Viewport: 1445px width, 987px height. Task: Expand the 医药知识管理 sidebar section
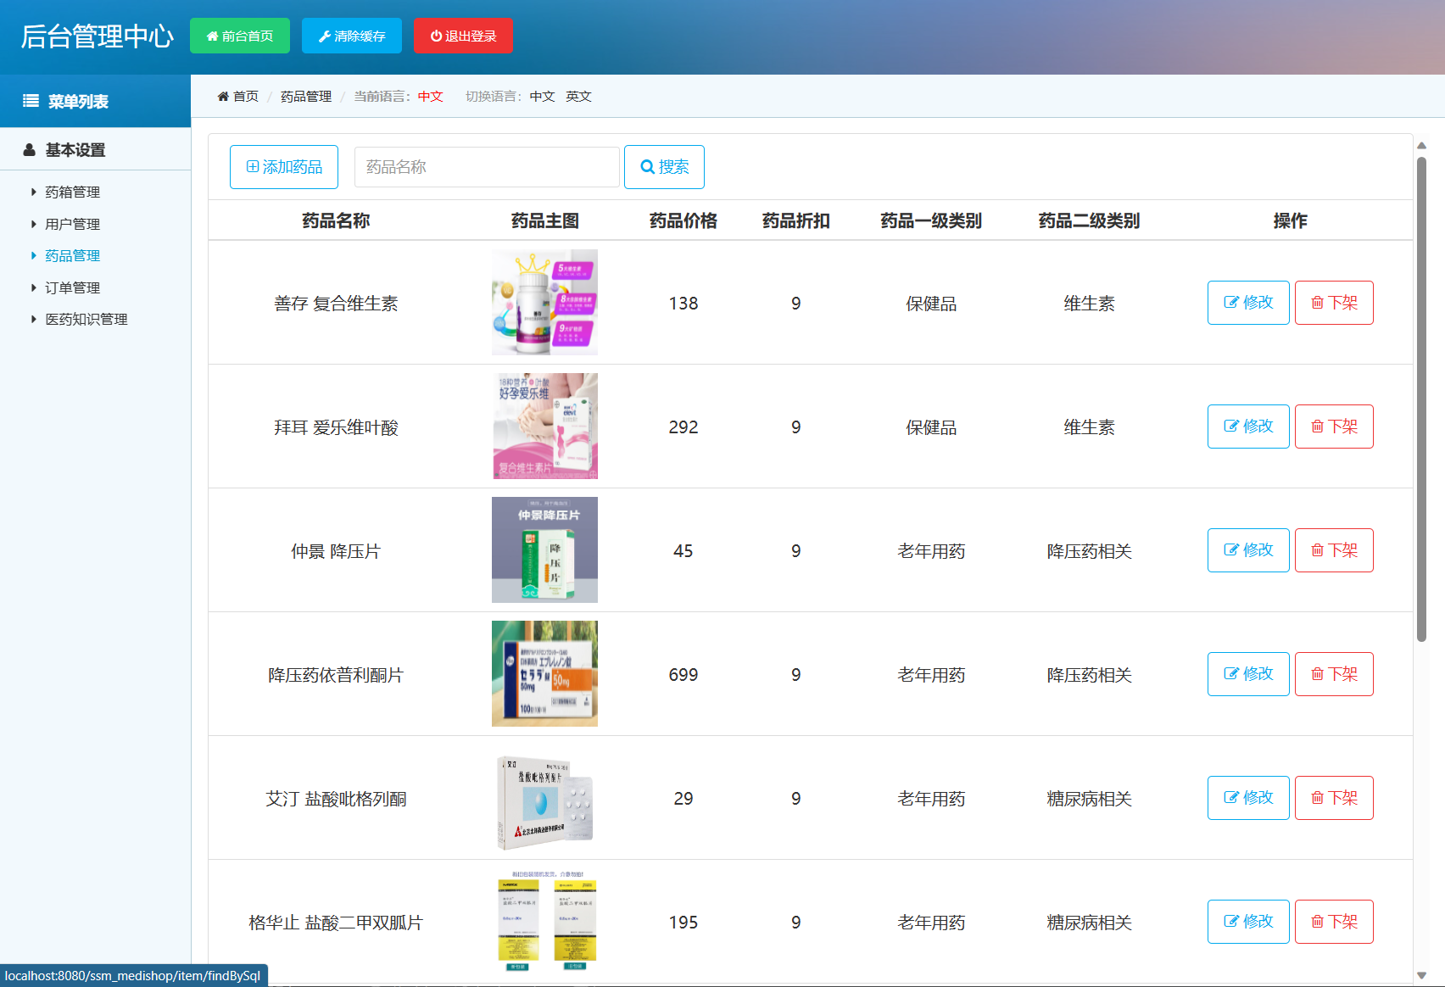coord(86,319)
